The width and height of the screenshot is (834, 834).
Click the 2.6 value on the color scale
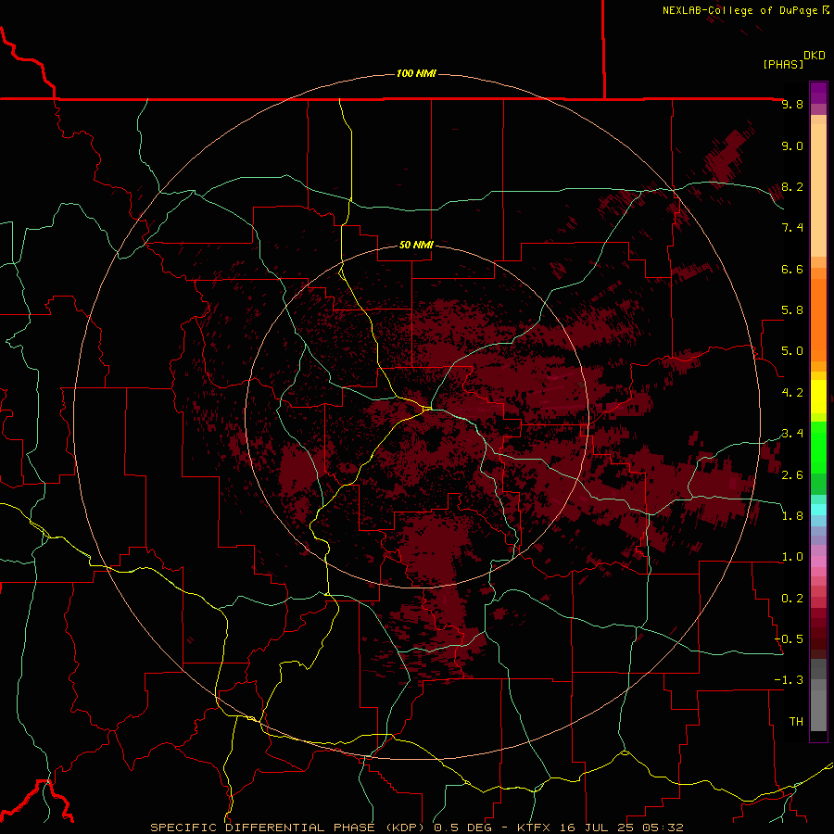click(792, 475)
